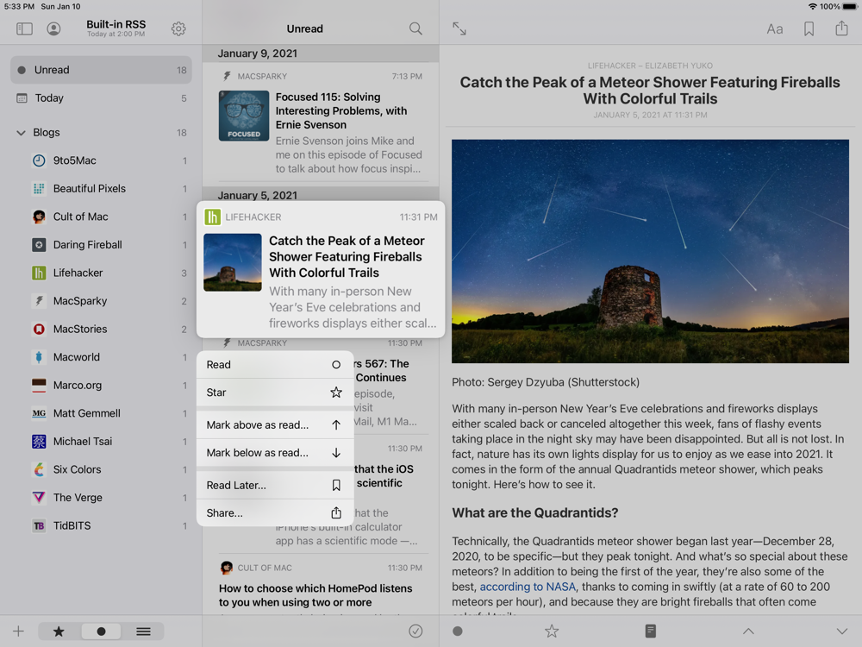Select Read Later in context menu
Viewport: 862px width, 647px height.
click(275, 485)
